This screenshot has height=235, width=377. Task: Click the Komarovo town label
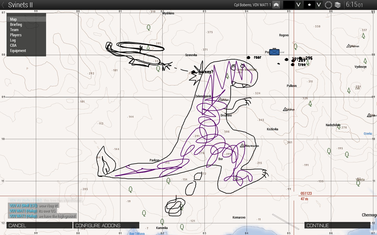pos(239,218)
